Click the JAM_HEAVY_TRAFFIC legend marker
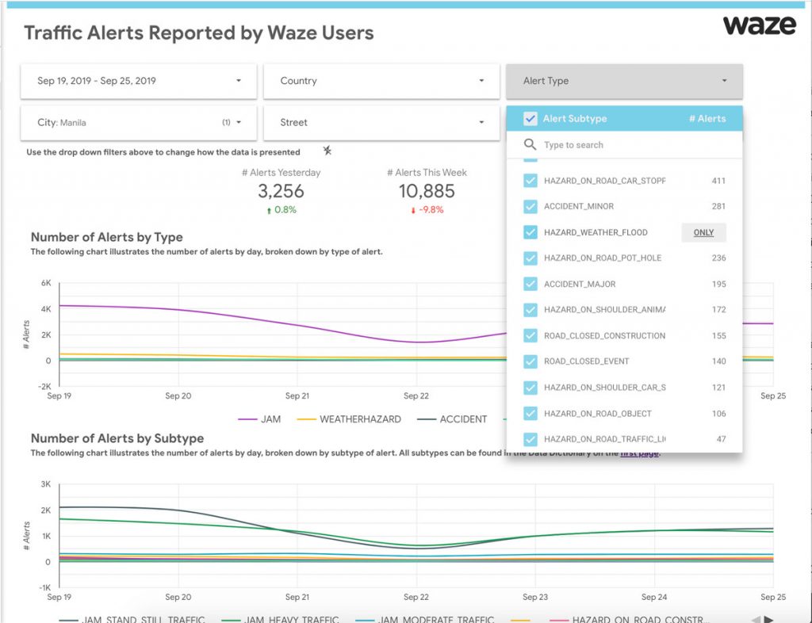Viewport: 812px width, 623px height. pyautogui.click(x=231, y=620)
